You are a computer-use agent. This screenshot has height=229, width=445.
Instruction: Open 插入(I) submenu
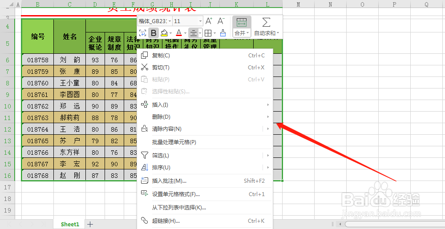click(205, 105)
